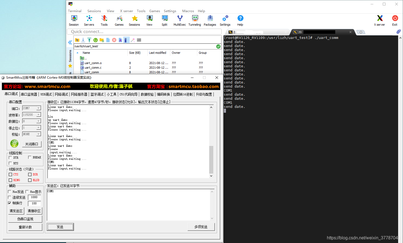Screen dimensions: 403x243
Task: Create a new file in SFTP browser
Action: coord(108,40)
